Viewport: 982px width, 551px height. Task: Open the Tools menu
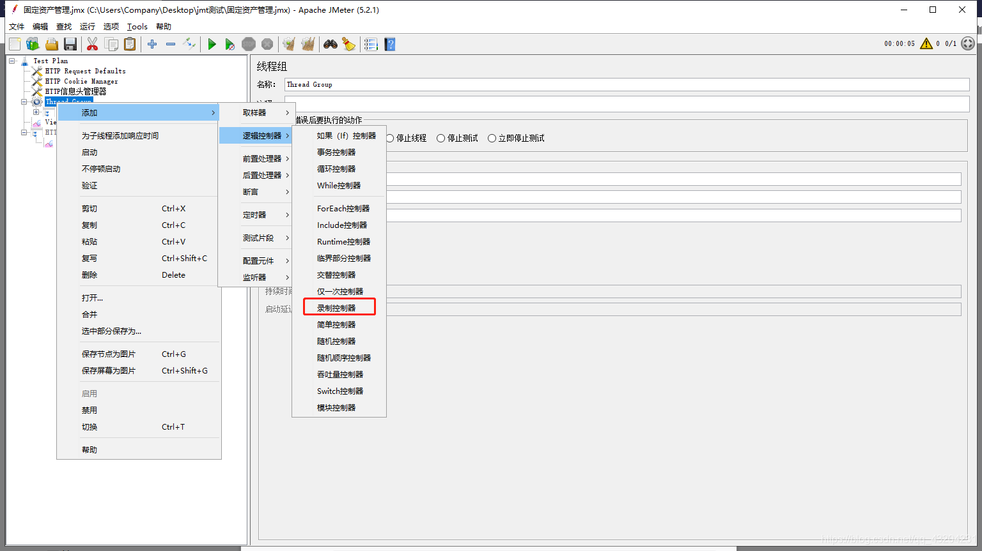[x=137, y=27]
